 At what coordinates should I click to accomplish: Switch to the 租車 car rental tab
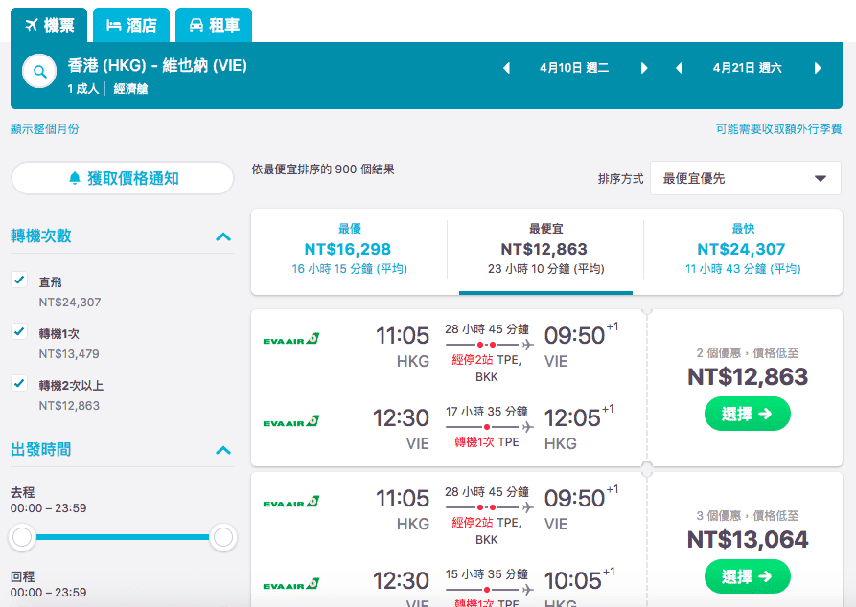214,25
